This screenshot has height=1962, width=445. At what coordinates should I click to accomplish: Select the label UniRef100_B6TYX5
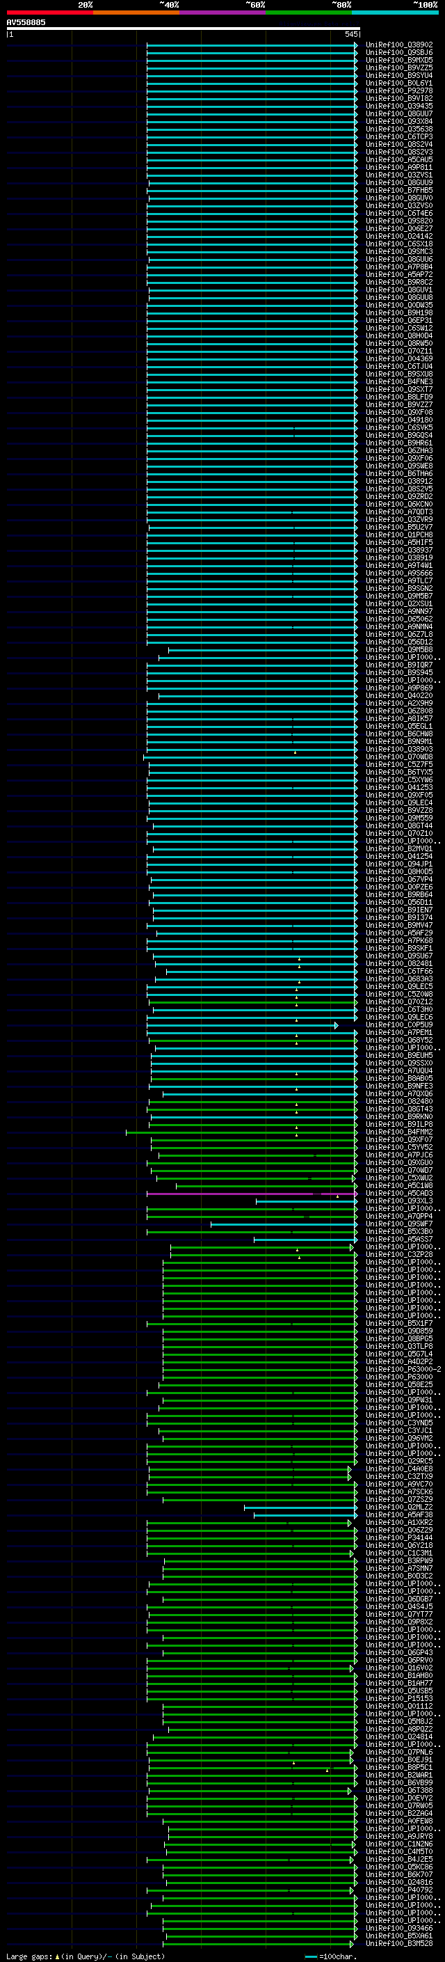click(399, 773)
